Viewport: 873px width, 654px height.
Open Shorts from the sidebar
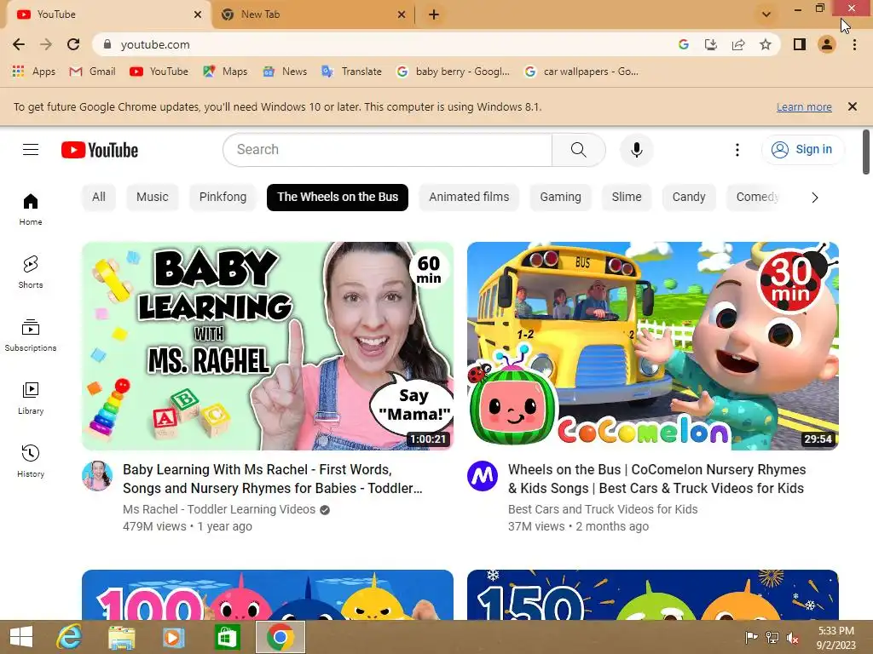click(x=31, y=272)
